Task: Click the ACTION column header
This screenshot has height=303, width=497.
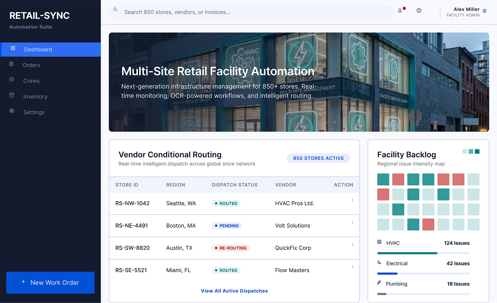Action: click(343, 185)
